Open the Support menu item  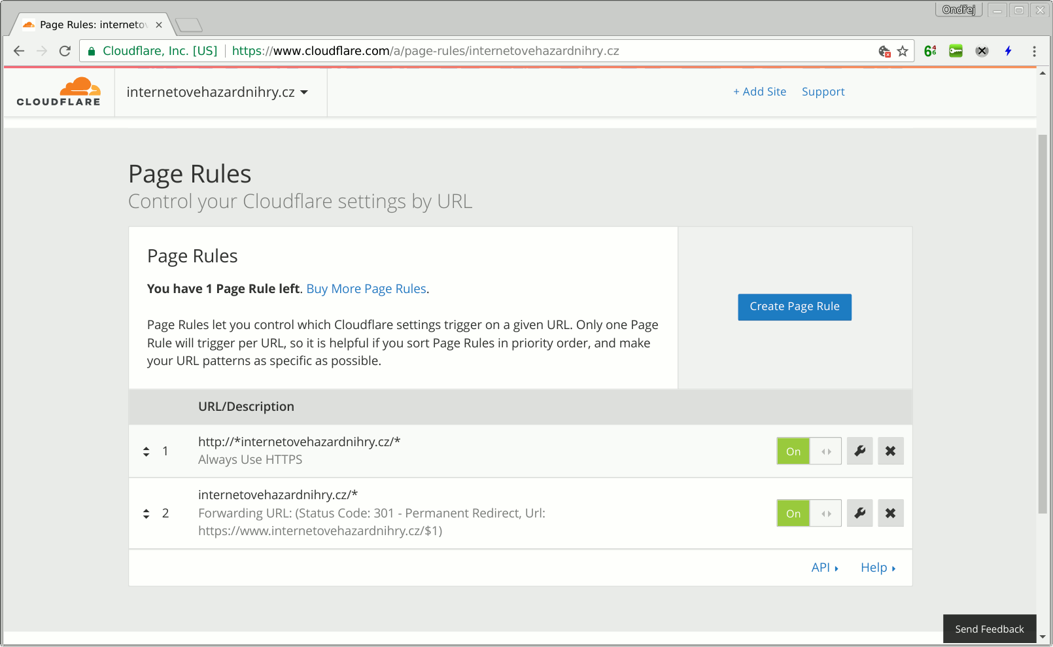pyautogui.click(x=823, y=92)
